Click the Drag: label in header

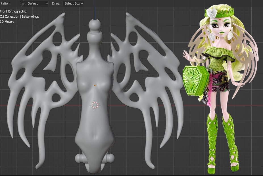pos(56,3)
